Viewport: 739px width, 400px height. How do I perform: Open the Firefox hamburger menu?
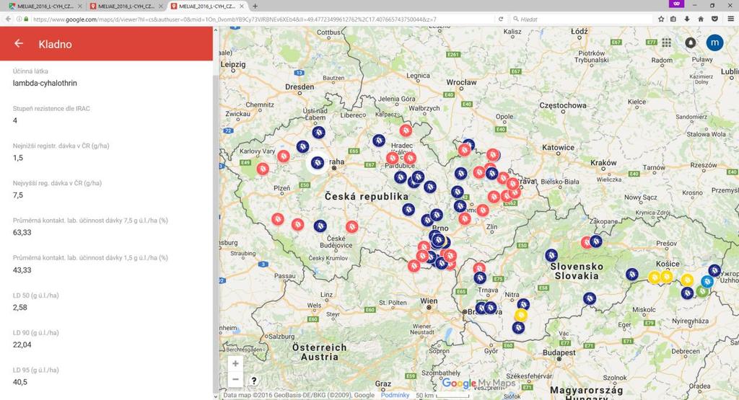730,19
